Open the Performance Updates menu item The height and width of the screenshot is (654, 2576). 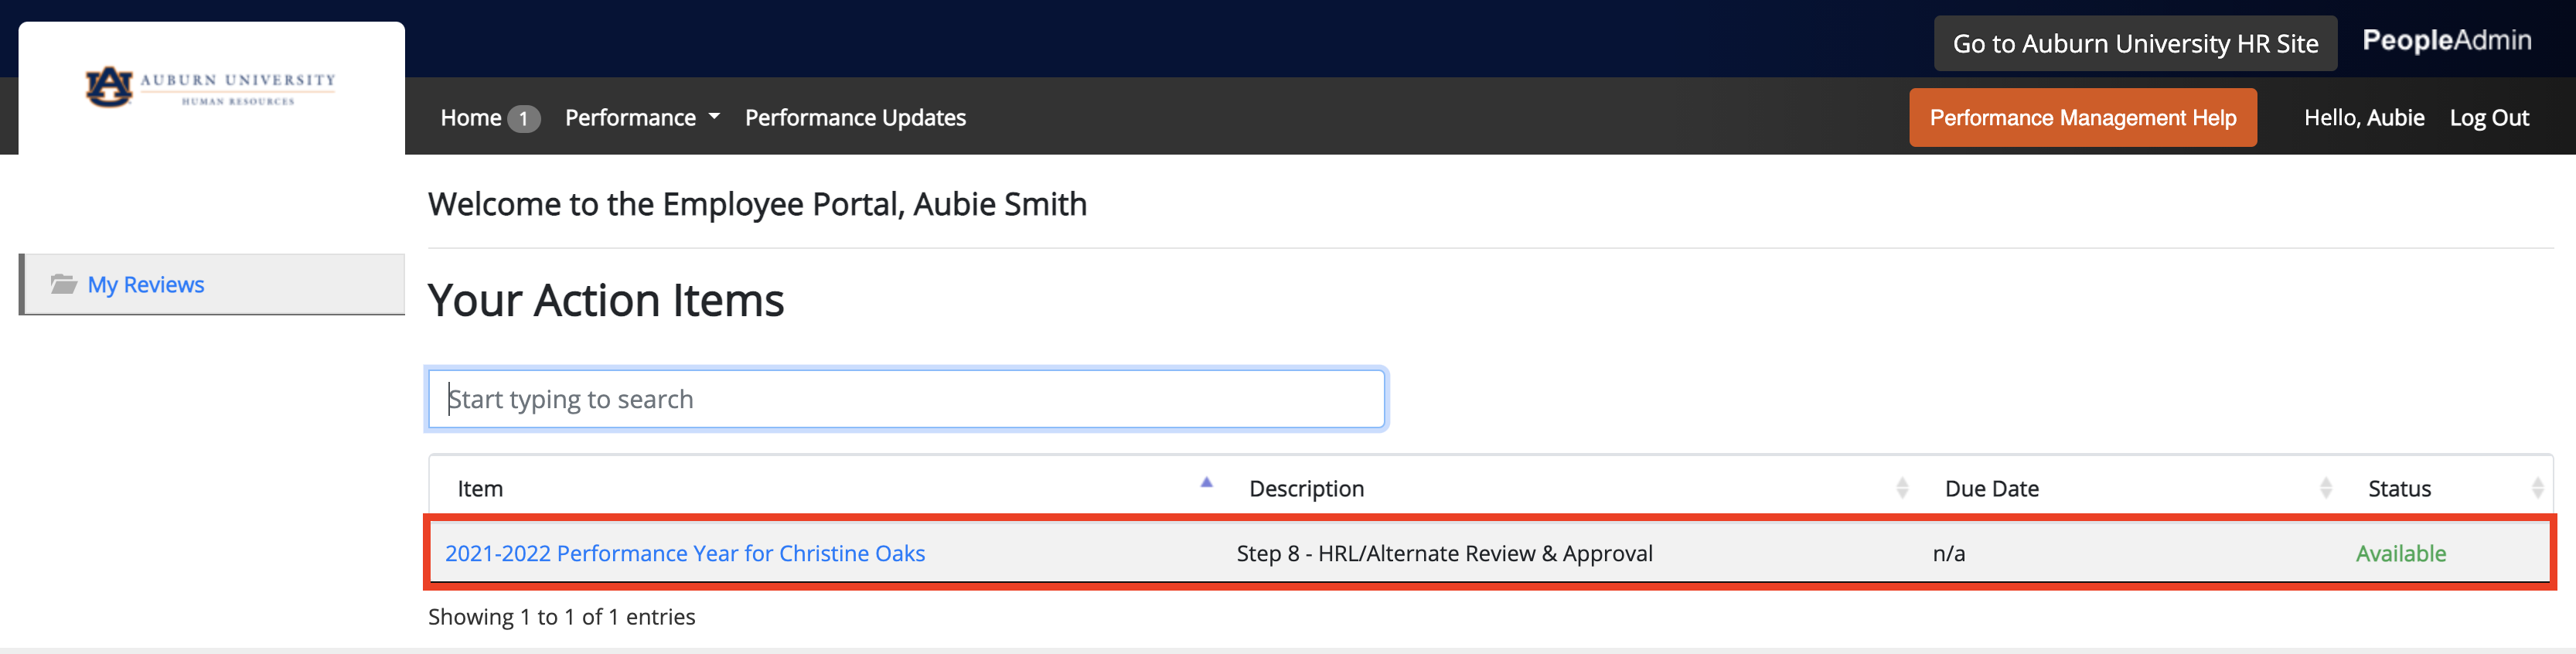click(855, 118)
